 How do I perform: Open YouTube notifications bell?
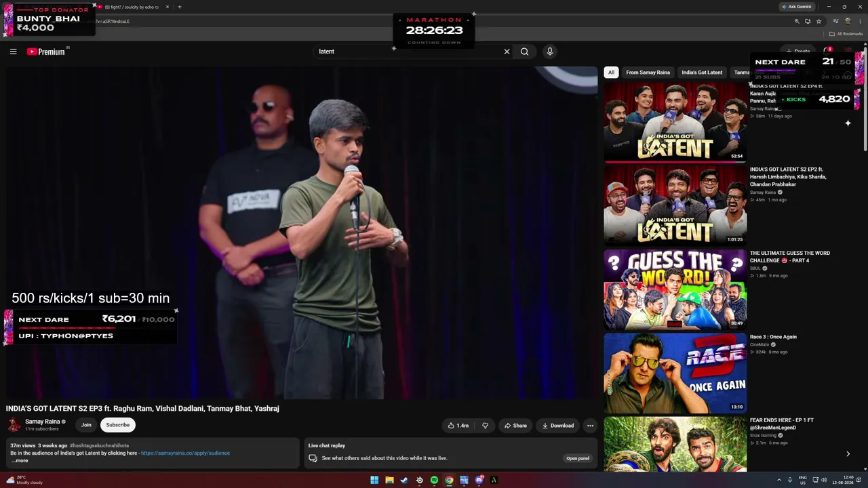(827, 52)
